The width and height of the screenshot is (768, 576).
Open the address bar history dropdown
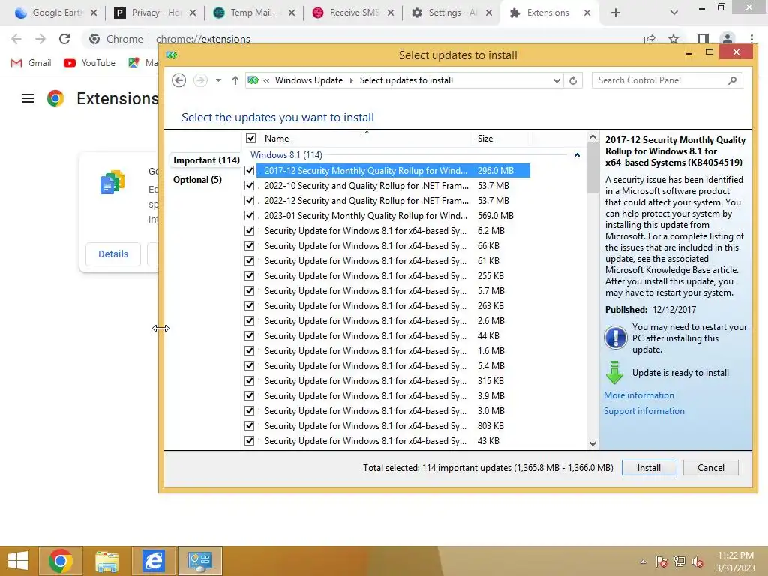coord(556,80)
